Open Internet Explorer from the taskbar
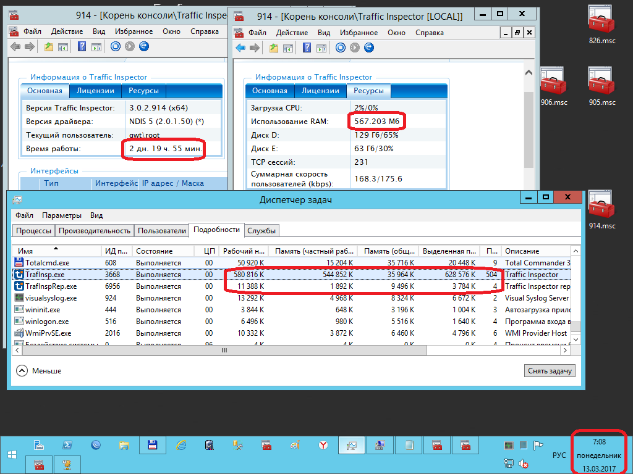 (x=181, y=446)
